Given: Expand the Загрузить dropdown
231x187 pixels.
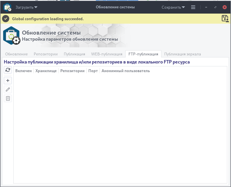Looking at the screenshot, I should 27,7.
